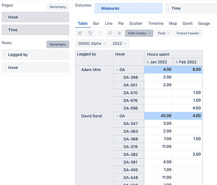
Task: Click the undo arrow icon
Action: click(90, 33)
